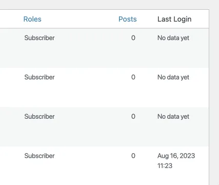The width and height of the screenshot is (219, 185).
Task: Click 'No data yet' in the second row
Action: [173, 78]
